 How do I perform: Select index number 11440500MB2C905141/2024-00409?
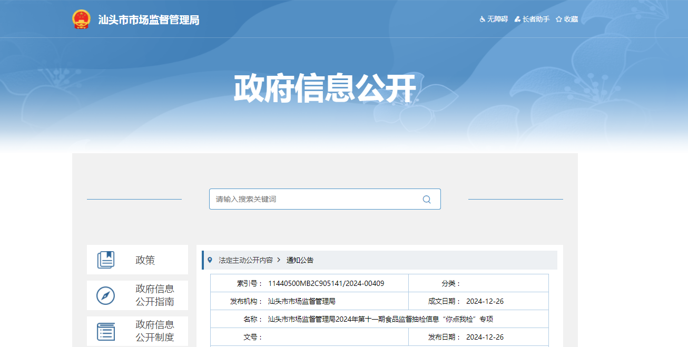pyautogui.click(x=326, y=283)
